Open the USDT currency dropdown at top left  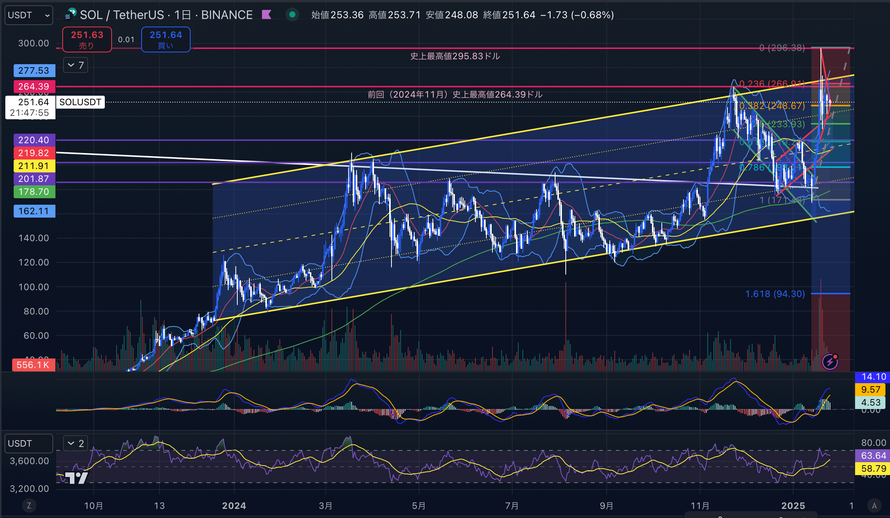click(x=29, y=15)
